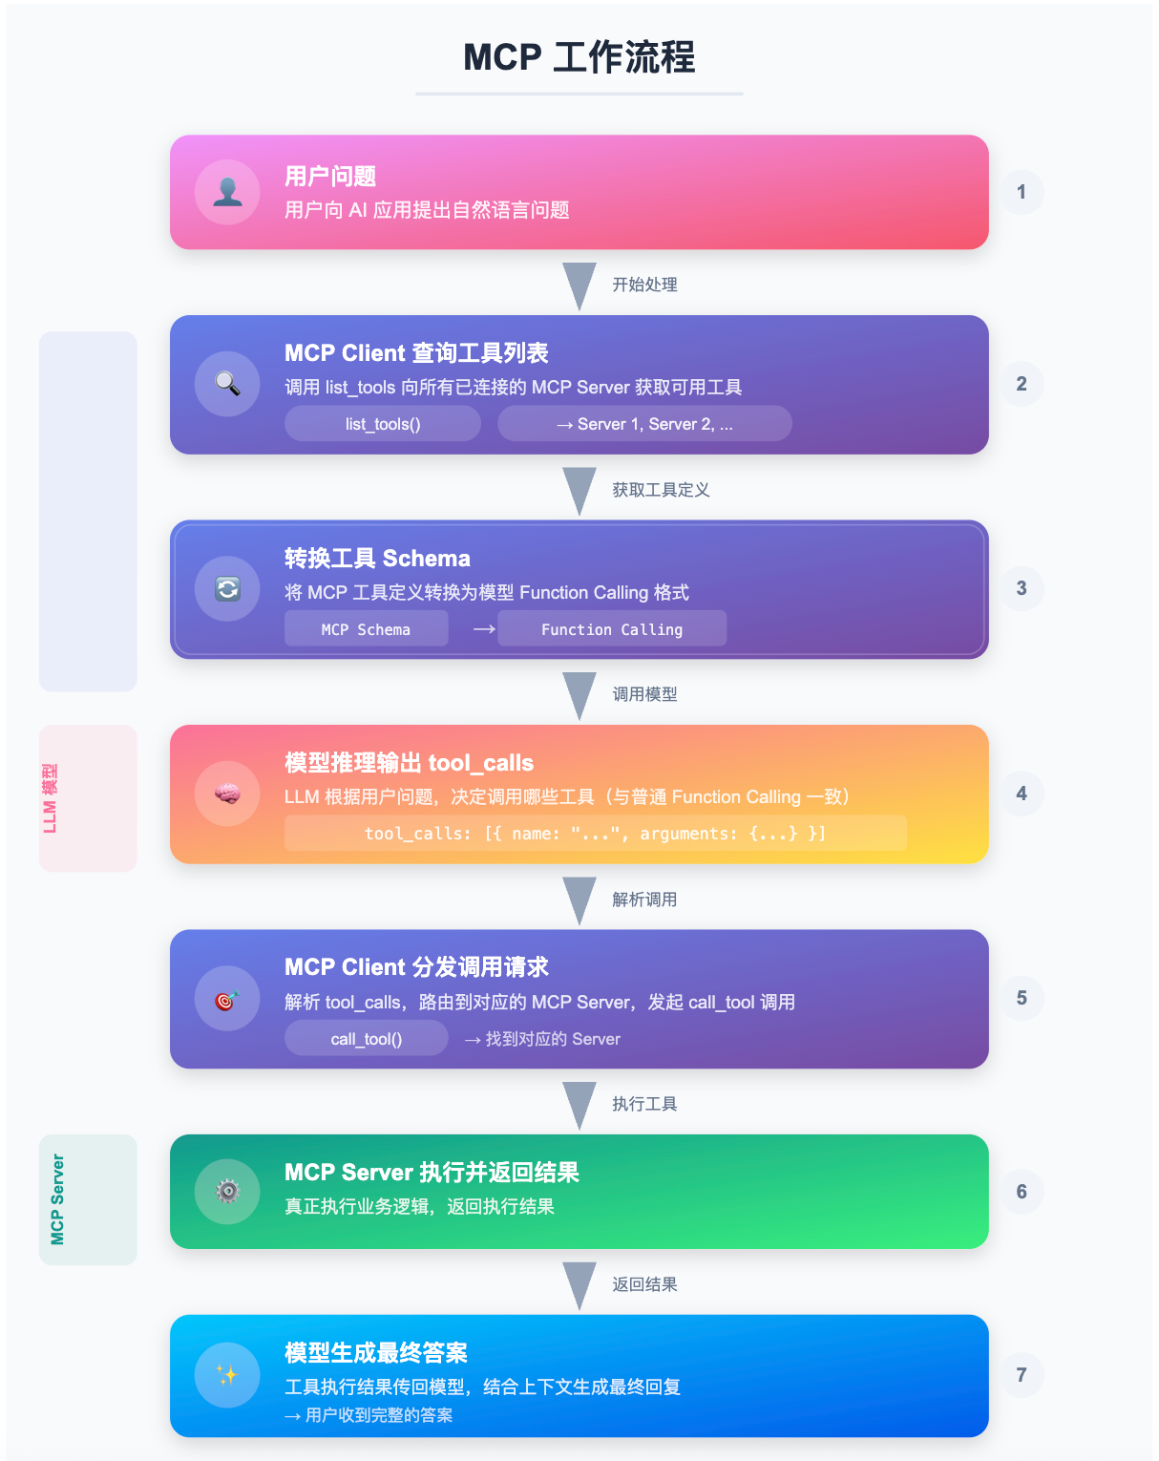
Task: Click the step number 1 badge
Action: pos(1022,192)
